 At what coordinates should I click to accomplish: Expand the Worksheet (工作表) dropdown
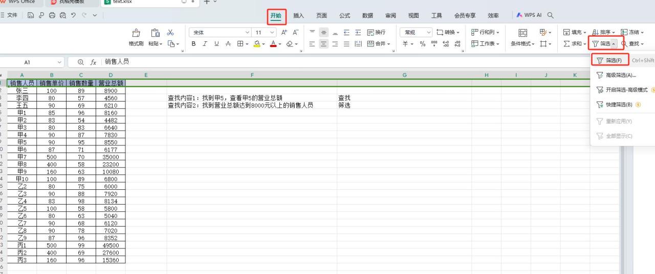[x=497, y=44]
